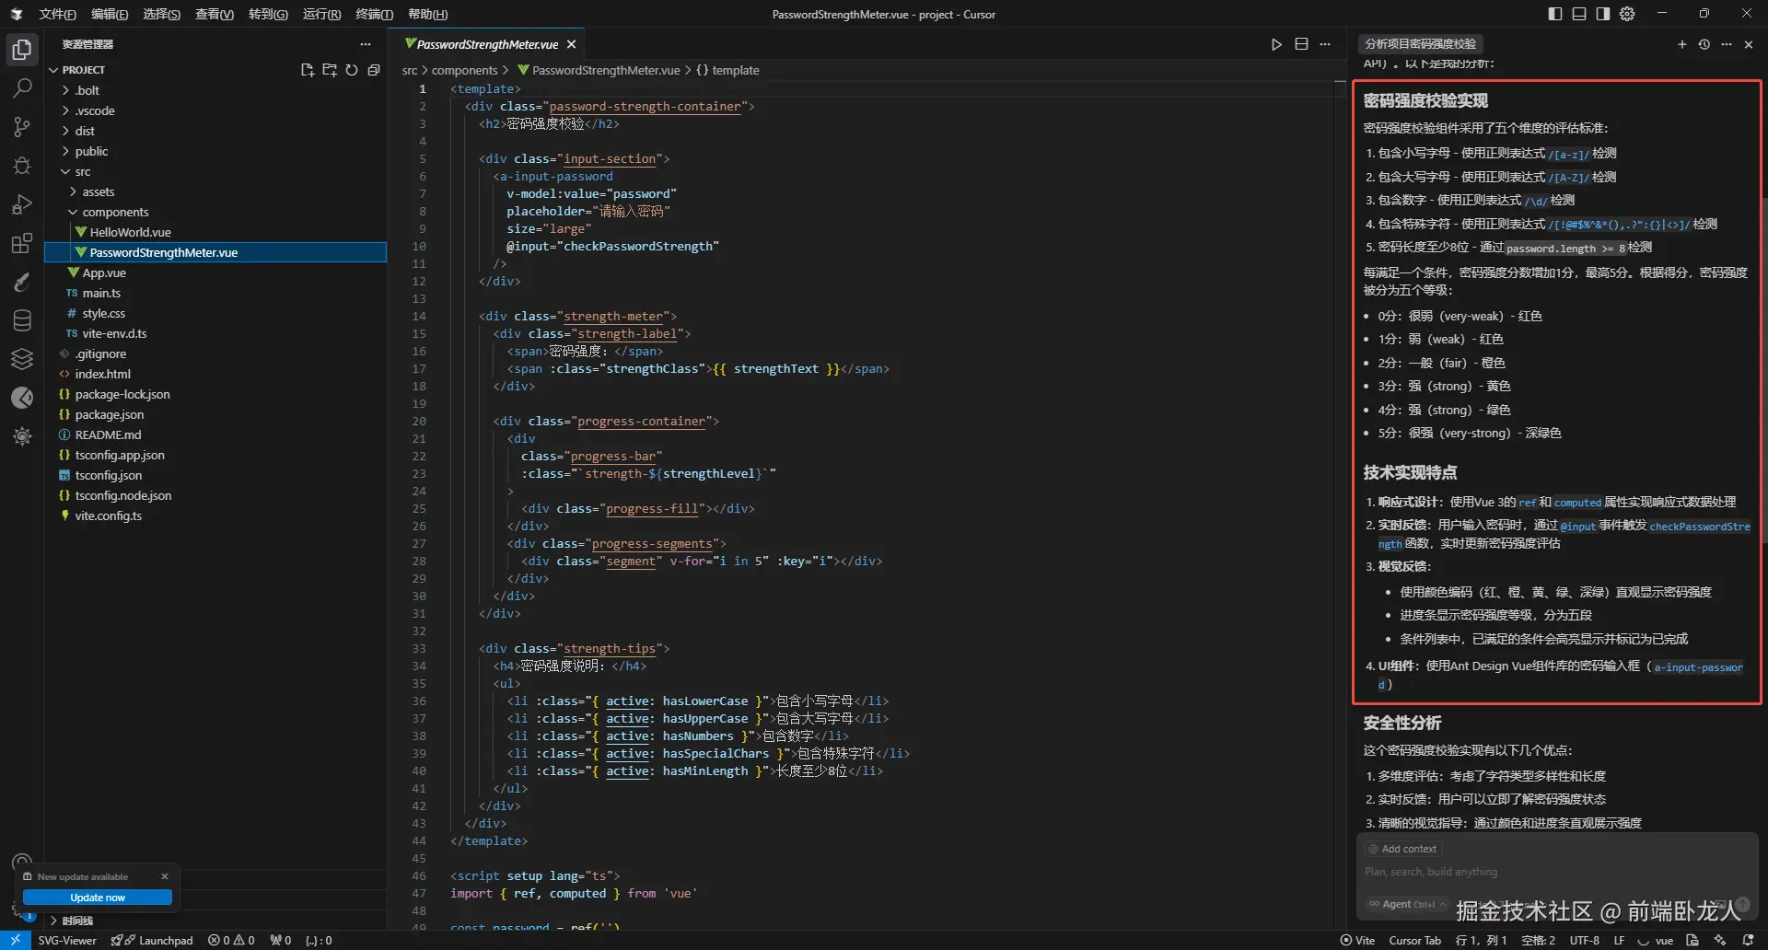Collapse all folders in the explorer
The height and width of the screenshot is (950, 1768).
374,70
